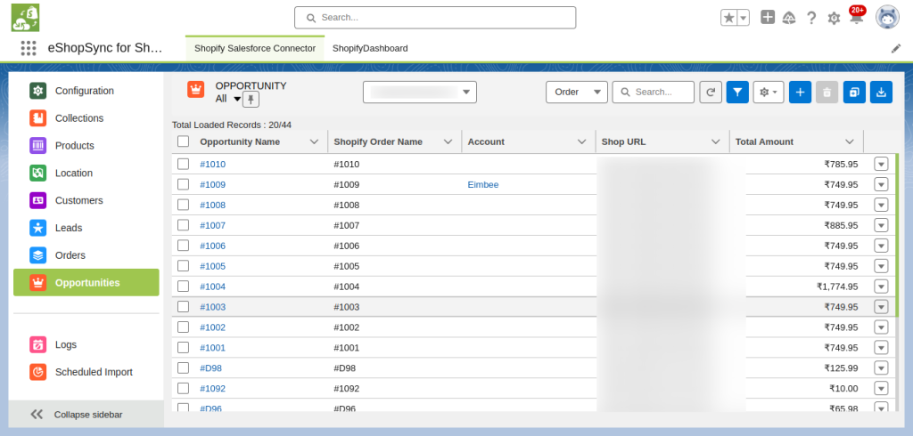The image size is (913, 436).
Task: Open opportunity #1003 link
Action: coord(212,307)
